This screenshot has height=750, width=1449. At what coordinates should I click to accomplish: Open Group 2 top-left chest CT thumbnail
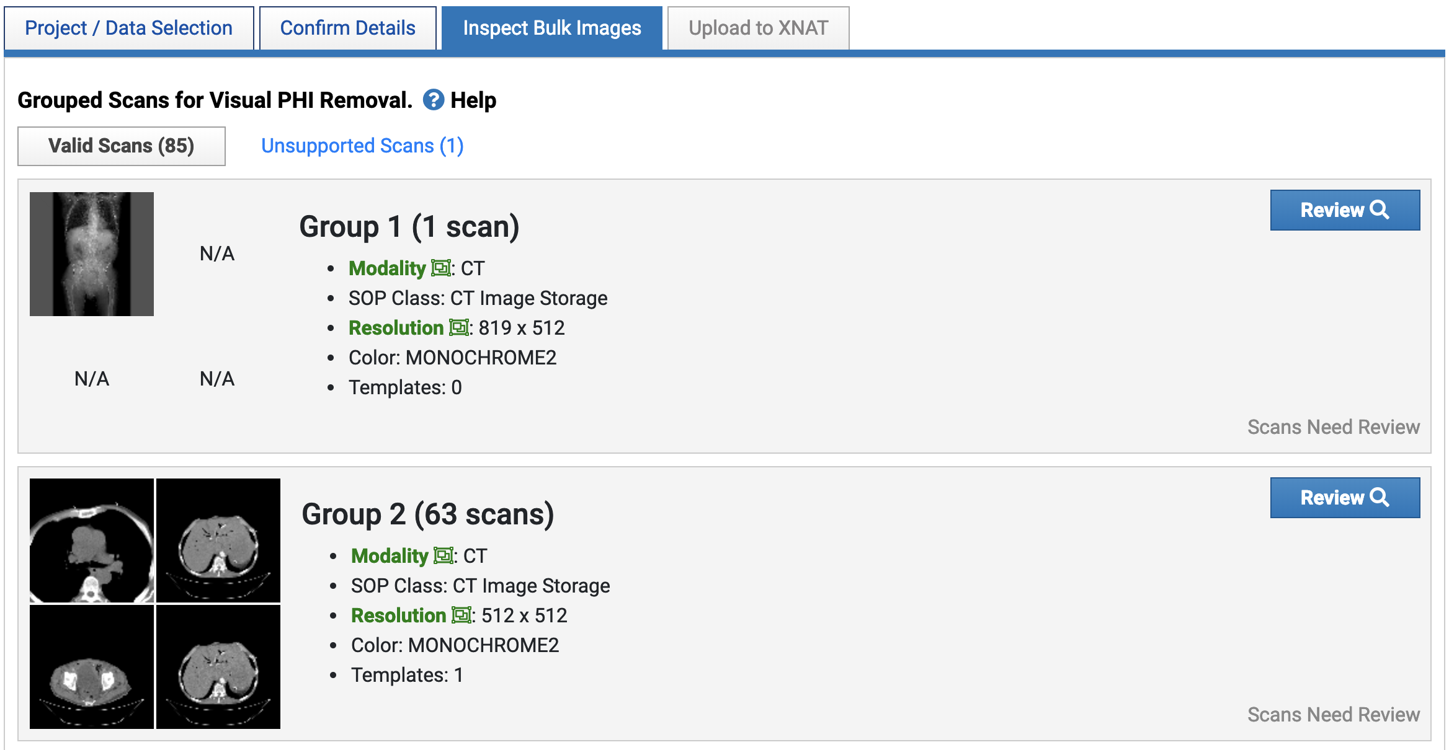pos(92,540)
